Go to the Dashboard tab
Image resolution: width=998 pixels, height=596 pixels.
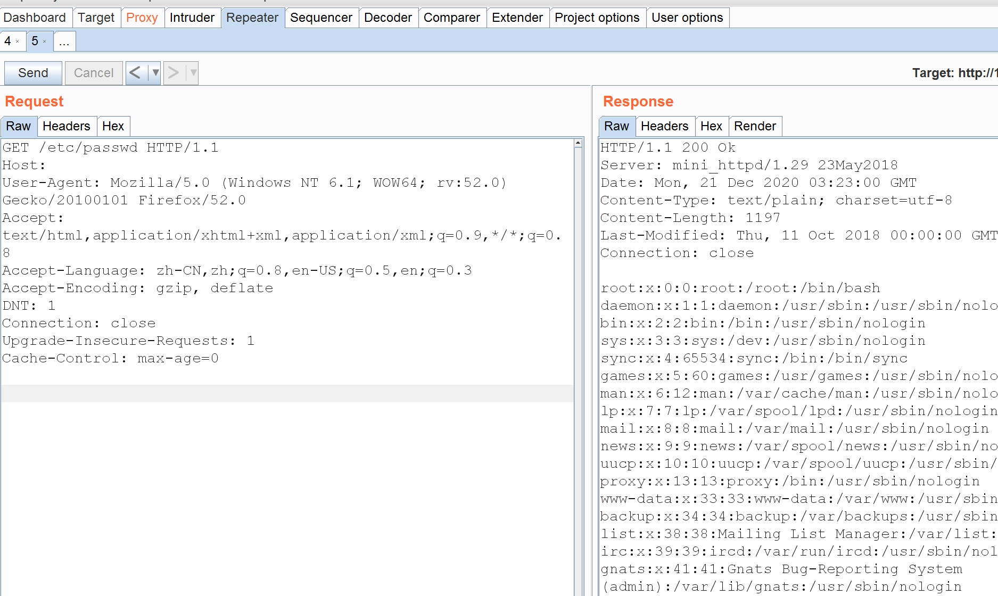pyautogui.click(x=36, y=17)
